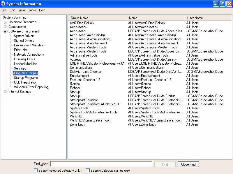Sort by the Group Name column header

click(97, 18)
